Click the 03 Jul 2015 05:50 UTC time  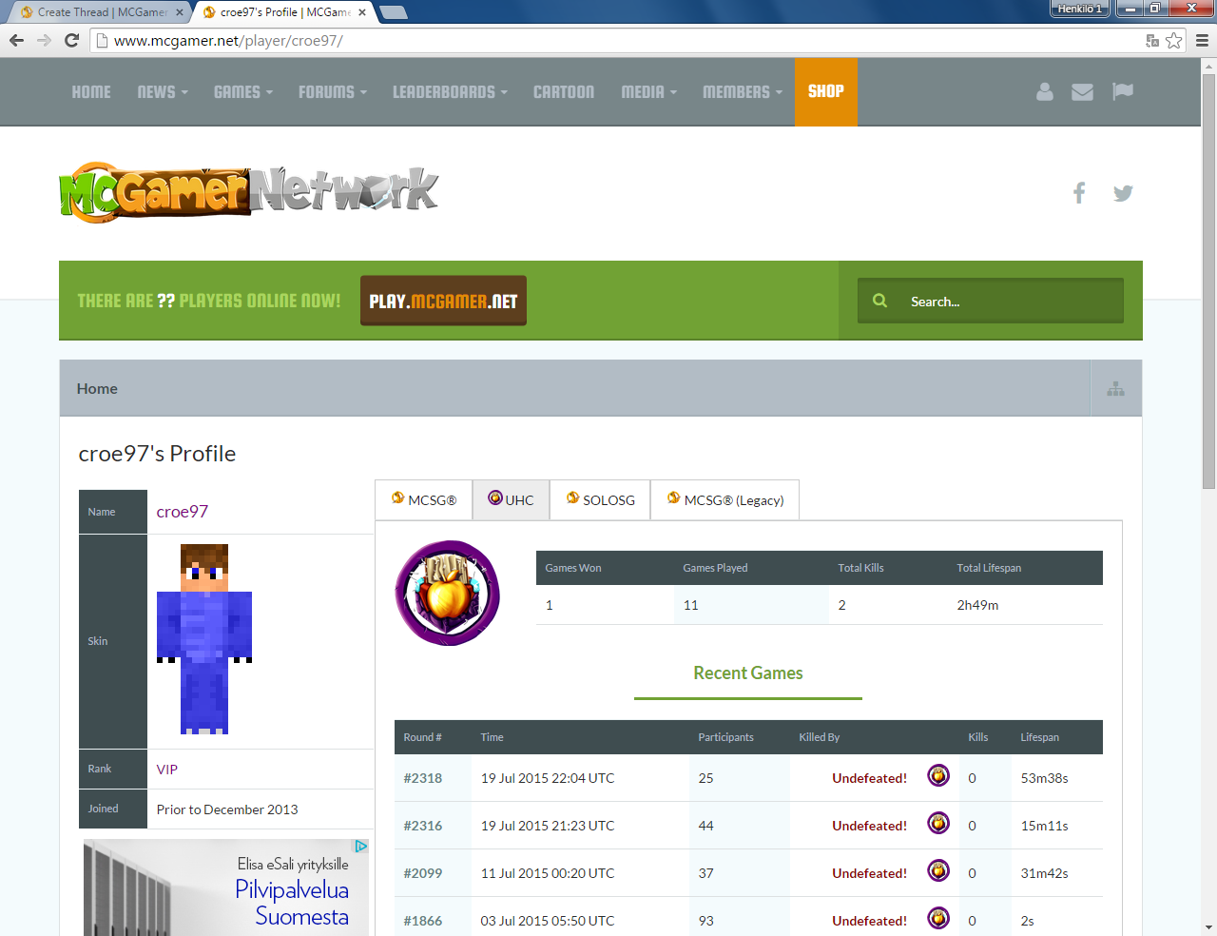[x=548, y=921]
